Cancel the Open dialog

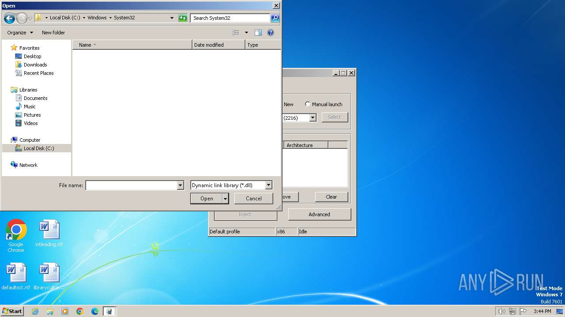[x=253, y=199]
